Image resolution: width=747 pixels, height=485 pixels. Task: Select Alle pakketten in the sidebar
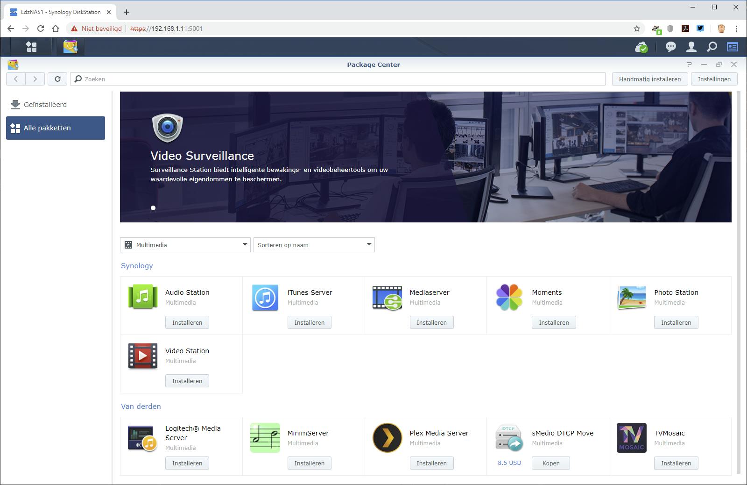tap(56, 128)
